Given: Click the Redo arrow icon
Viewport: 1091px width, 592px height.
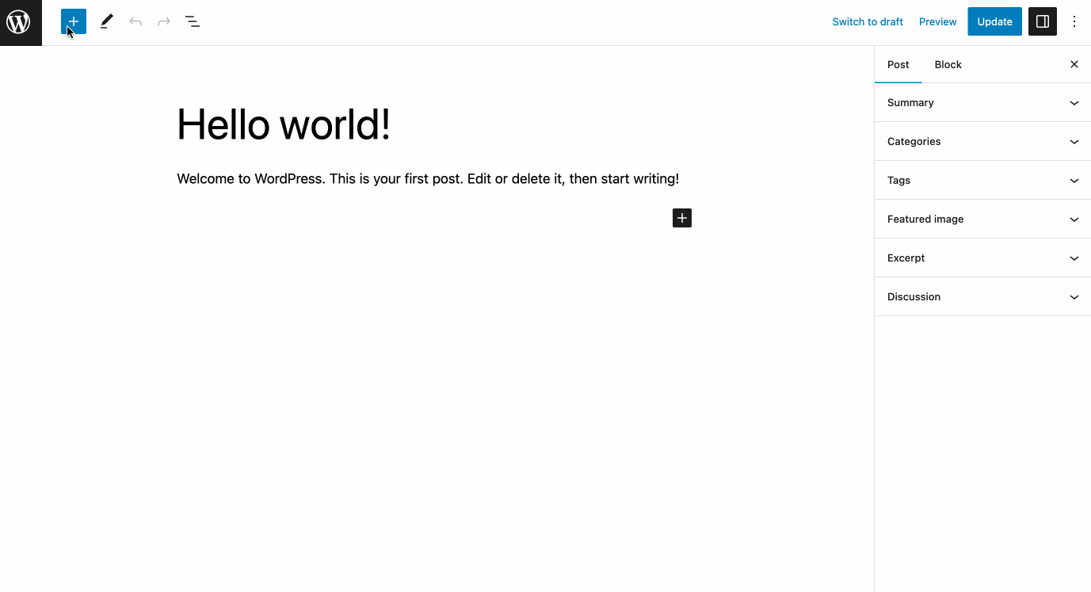Looking at the screenshot, I should (164, 21).
